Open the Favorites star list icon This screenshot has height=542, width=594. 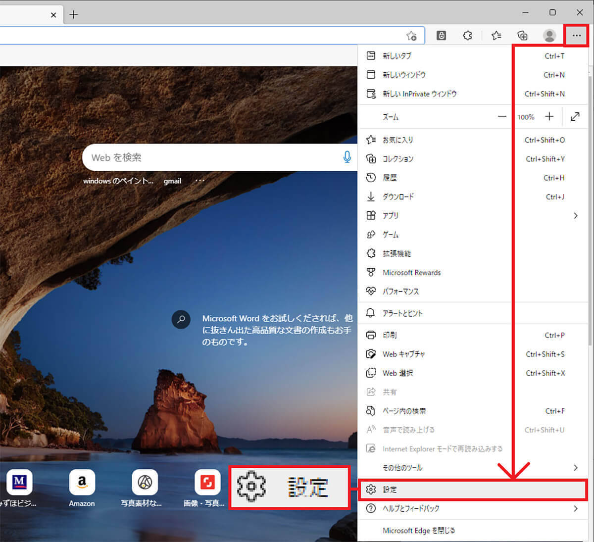coord(496,35)
